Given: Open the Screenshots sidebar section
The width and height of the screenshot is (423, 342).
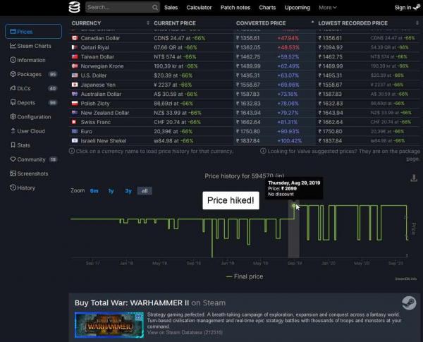Looking at the screenshot, I should (32, 173).
